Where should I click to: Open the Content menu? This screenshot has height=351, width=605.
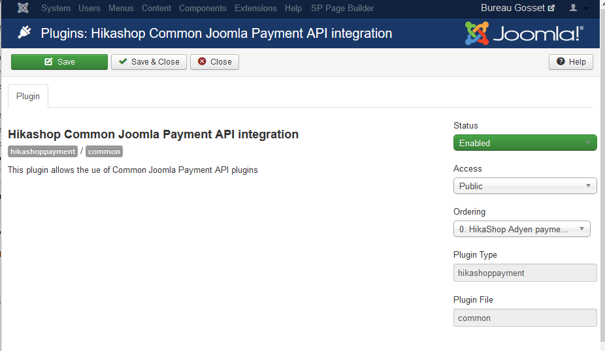click(x=156, y=8)
